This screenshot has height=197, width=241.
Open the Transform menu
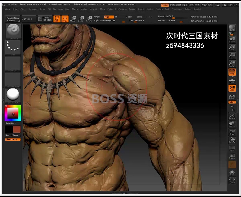(x=177, y=9)
